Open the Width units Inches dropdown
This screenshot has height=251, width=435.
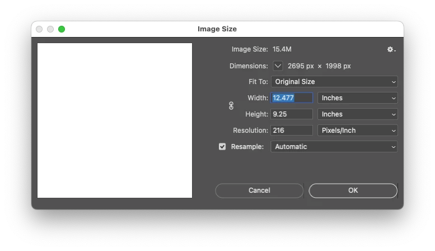[358, 97]
